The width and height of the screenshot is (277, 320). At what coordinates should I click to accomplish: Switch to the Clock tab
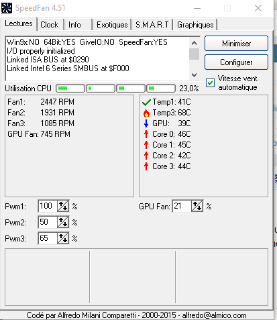50,25
